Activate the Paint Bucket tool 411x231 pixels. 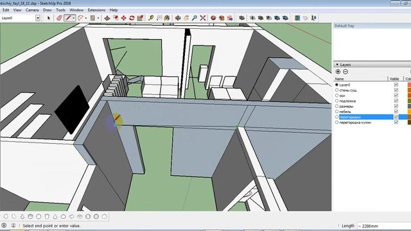(x=167, y=18)
